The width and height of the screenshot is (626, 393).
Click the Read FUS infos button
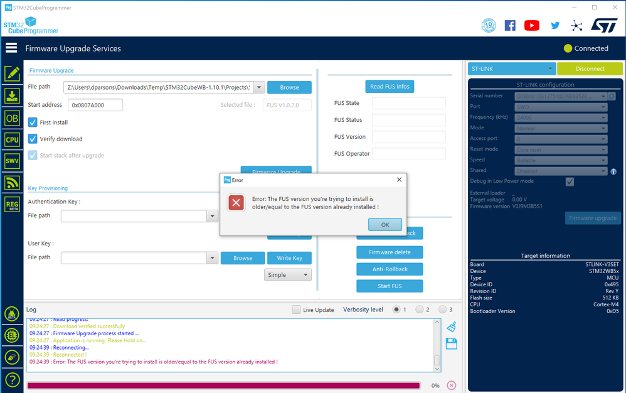390,87
